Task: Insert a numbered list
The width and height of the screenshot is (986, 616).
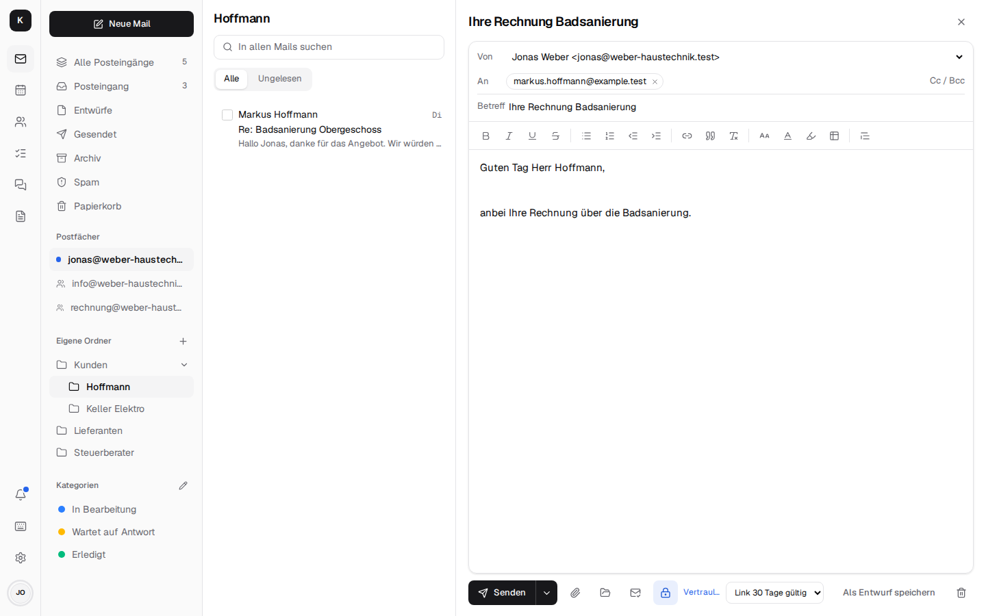Action: tap(610, 136)
